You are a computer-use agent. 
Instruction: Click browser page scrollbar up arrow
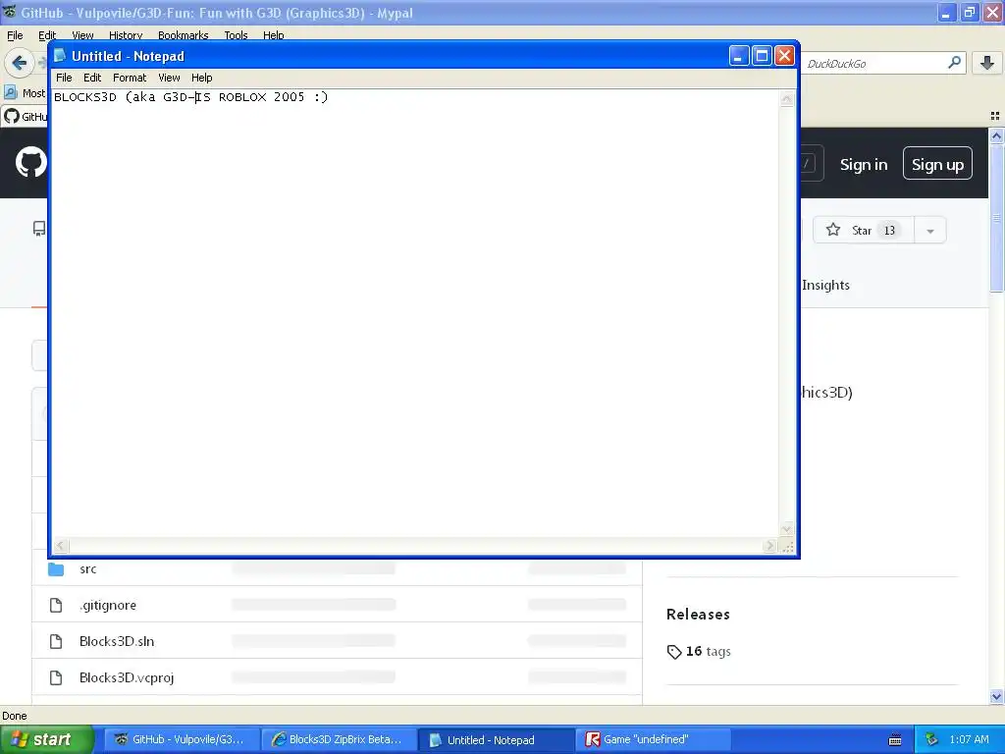[x=996, y=135]
